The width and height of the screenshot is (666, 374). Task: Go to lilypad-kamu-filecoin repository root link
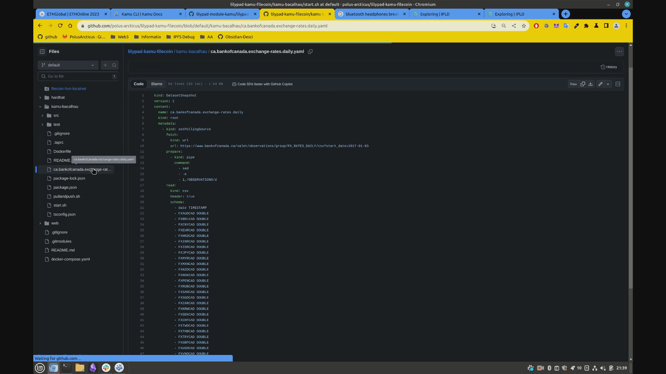coord(150,52)
